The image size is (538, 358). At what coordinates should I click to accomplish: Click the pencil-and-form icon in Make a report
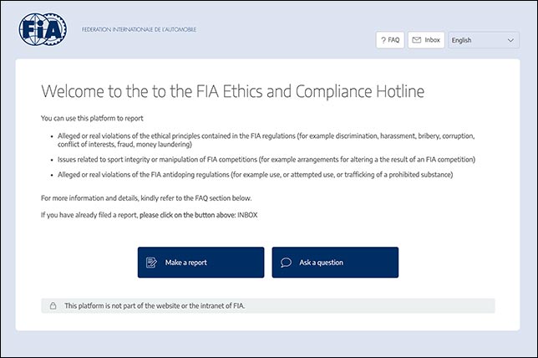tap(152, 263)
